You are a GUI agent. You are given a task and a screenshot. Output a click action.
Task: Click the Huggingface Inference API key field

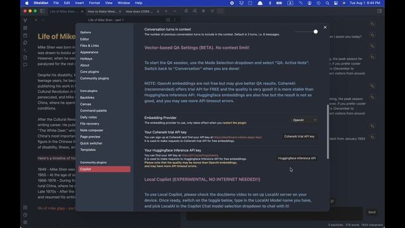(297, 158)
